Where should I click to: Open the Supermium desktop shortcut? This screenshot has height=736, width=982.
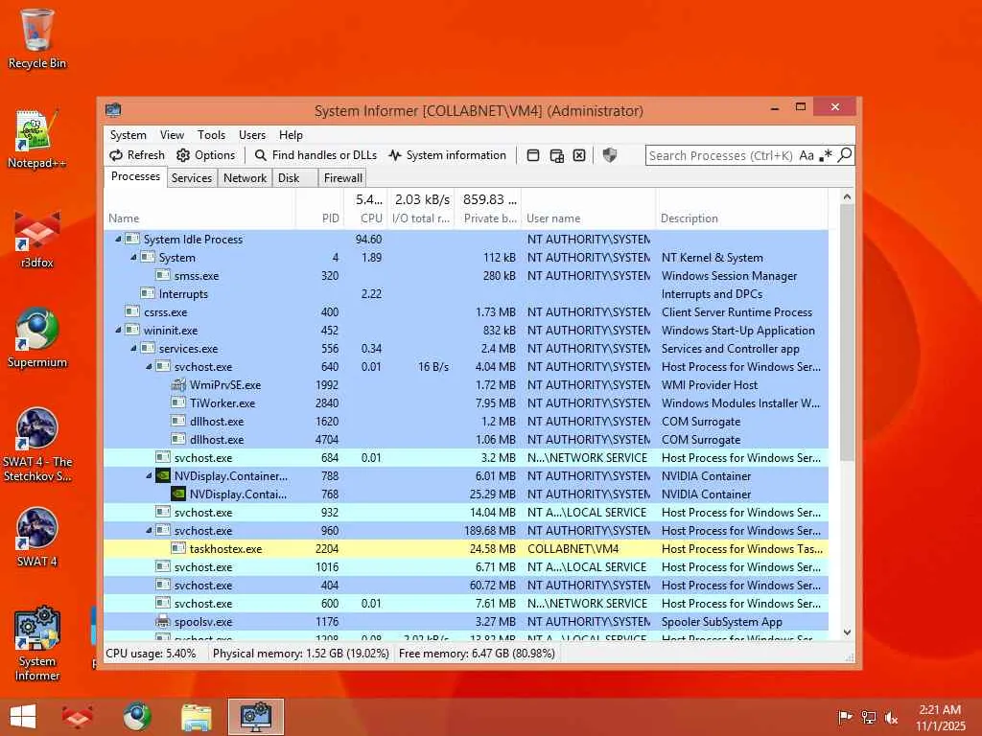pos(37,338)
